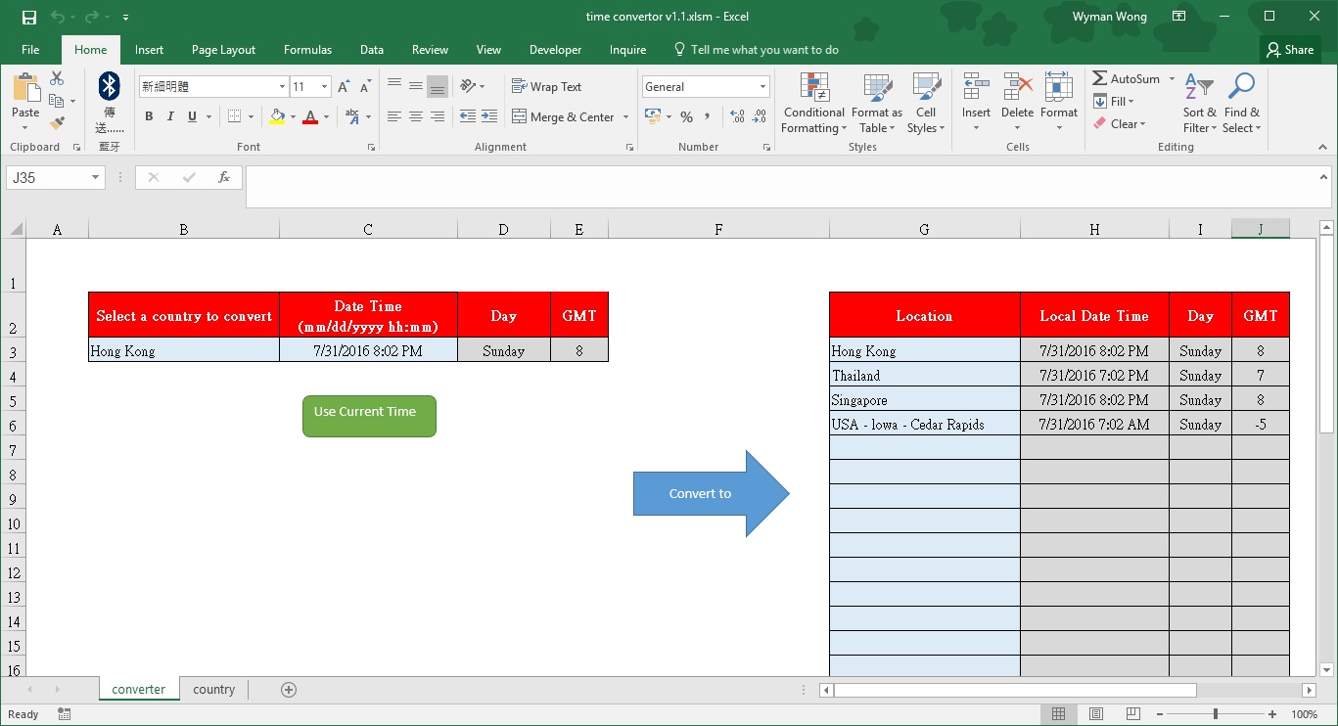This screenshot has width=1338, height=726.
Task: Click the Find & Select icon
Action: click(x=1241, y=103)
